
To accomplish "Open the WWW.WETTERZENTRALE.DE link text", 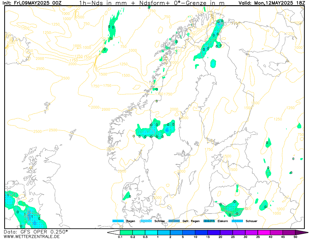I will 32,236.
